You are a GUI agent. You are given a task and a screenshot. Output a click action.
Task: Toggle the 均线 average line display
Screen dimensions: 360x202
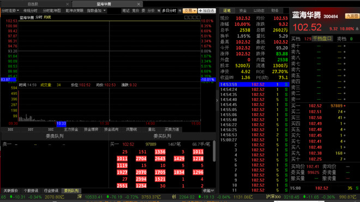(x=47, y=17)
